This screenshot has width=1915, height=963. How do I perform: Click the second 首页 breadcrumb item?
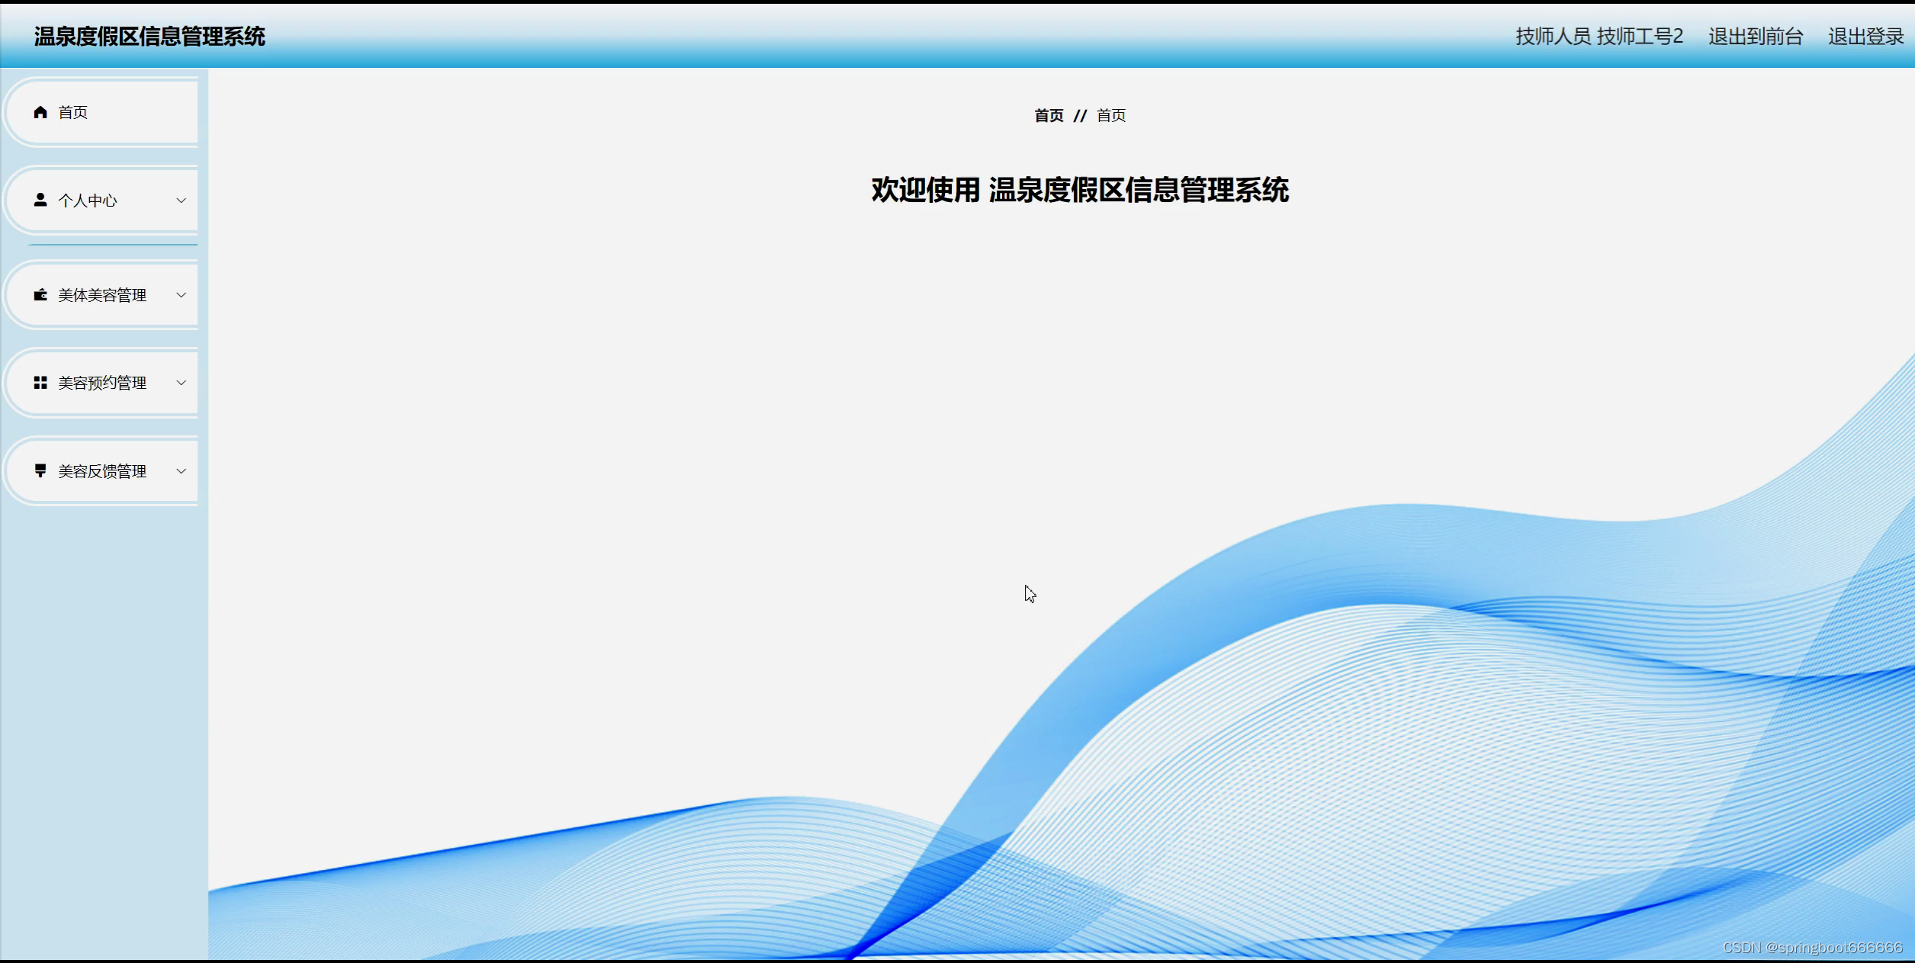pyautogui.click(x=1111, y=116)
